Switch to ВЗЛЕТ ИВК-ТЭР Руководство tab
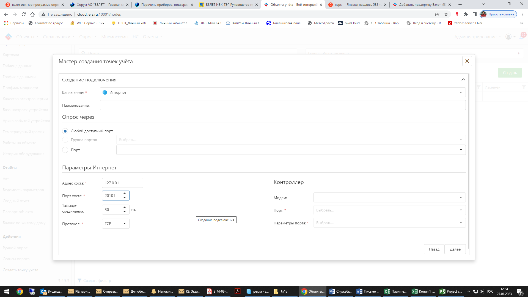Viewport: 528px width, 297px height. [x=228, y=5]
